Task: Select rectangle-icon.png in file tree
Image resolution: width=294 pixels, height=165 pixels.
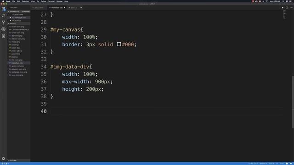Action: pos(19,72)
